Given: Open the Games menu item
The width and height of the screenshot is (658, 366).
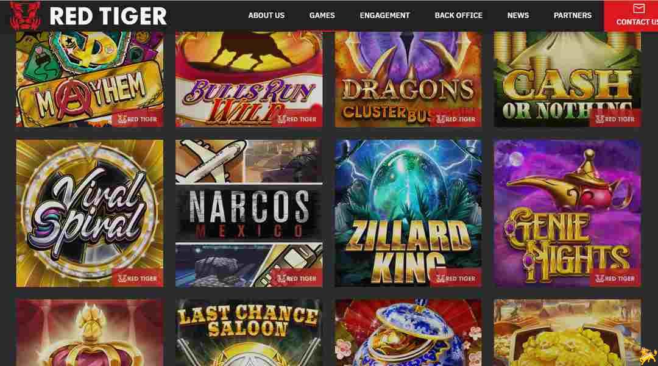Looking at the screenshot, I should tap(322, 15).
